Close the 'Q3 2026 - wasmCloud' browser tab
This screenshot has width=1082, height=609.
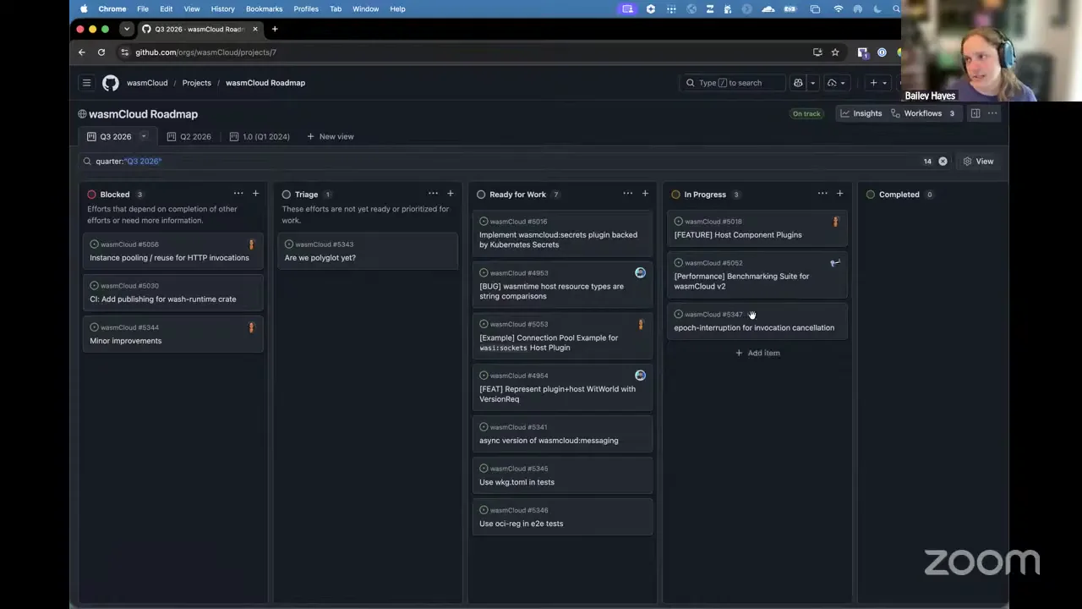click(x=255, y=29)
